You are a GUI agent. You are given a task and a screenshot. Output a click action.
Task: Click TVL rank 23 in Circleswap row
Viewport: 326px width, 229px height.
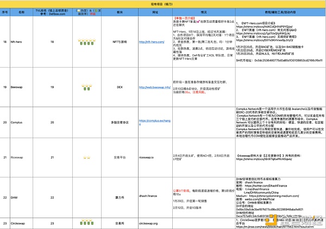point(52,224)
